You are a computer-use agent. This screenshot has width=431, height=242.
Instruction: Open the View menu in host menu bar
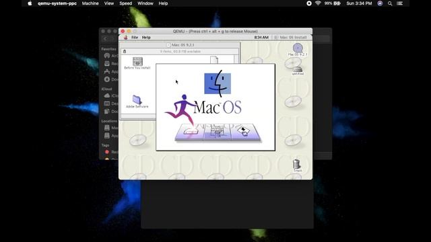[109, 3]
